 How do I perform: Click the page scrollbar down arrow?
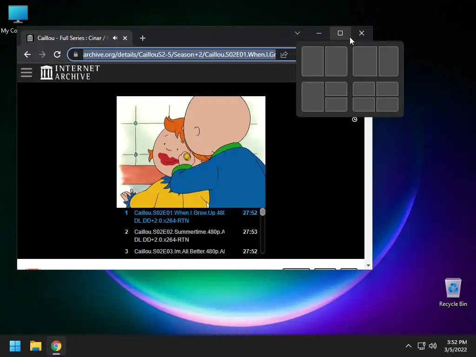tap(368, 265)
